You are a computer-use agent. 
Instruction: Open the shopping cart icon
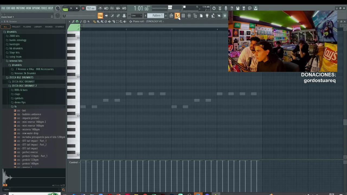point(225,16)
